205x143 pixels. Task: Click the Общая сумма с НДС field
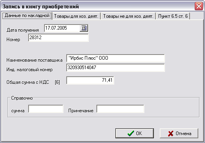[x=90, y=80]
